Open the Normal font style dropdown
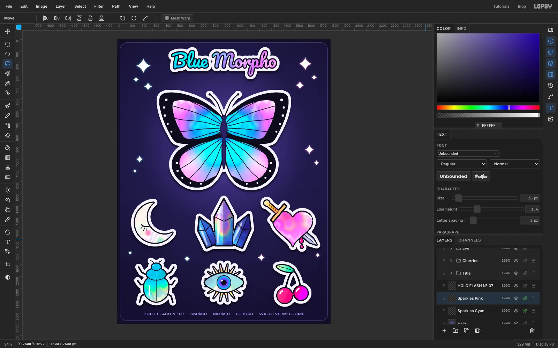 [x=515, y=164]
